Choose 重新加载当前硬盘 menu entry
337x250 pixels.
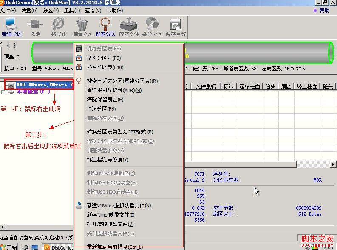coord(128,247)
